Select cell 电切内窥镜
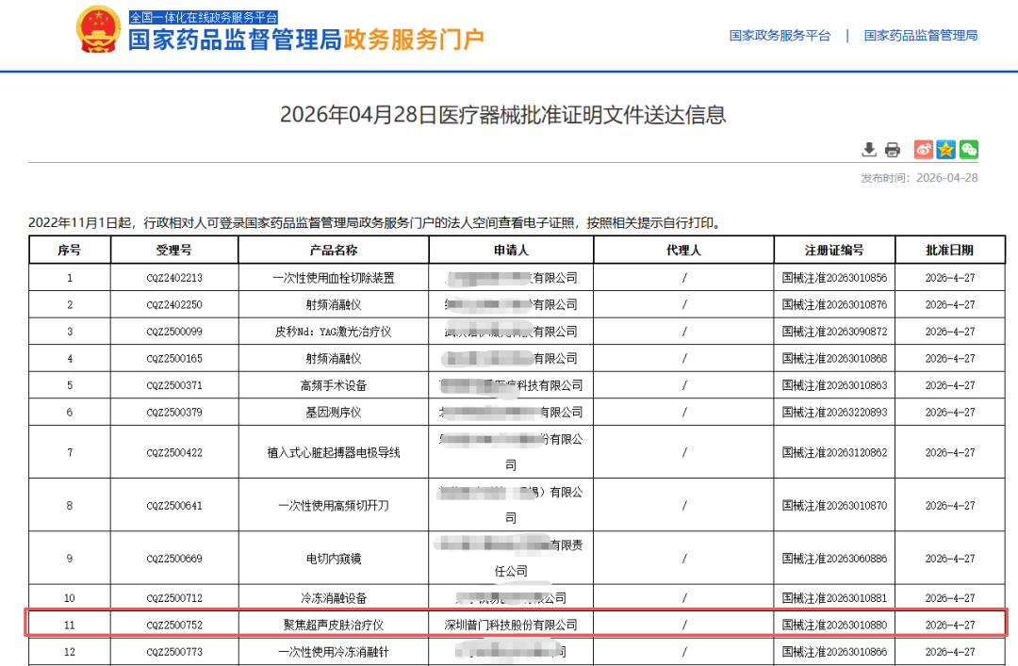The width and height of the screenshot is (1018, 666). click(x=334, y=559)
